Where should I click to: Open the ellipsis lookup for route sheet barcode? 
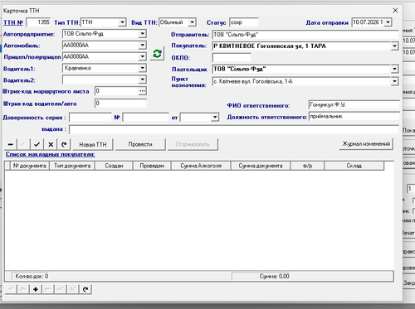(142, 91)
